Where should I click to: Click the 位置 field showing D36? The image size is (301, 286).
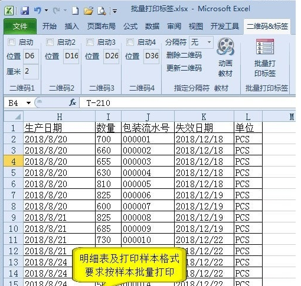[152, 56]
